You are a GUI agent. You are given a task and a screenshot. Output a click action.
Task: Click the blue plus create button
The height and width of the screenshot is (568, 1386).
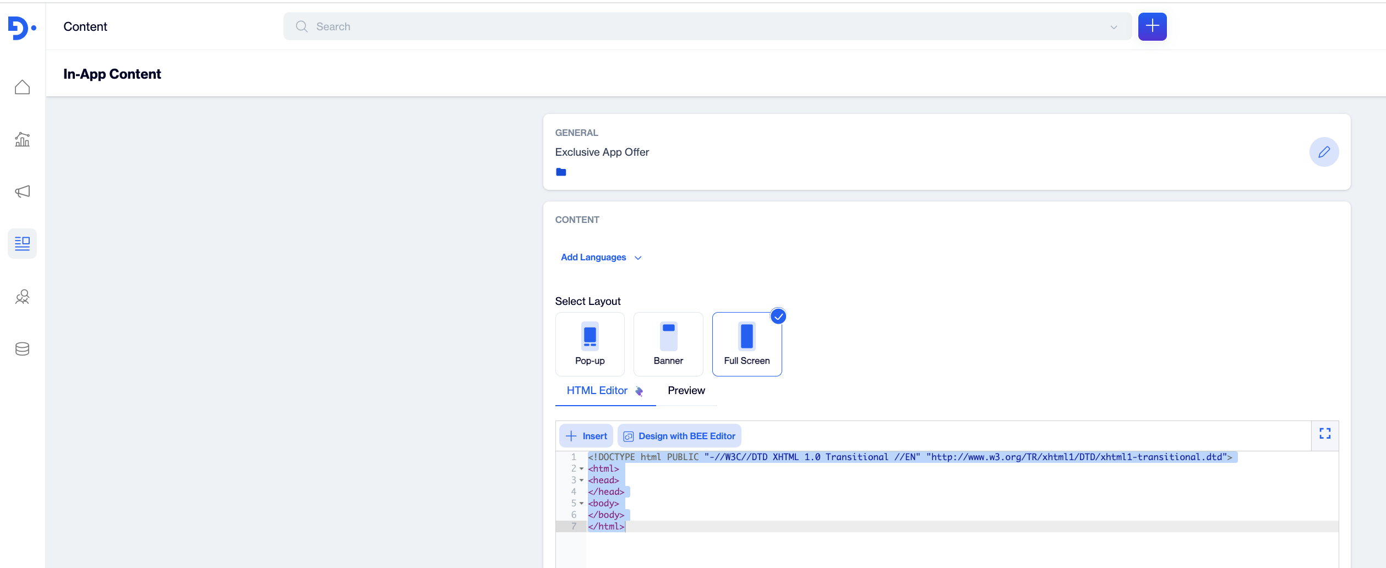[x=1152, y=26]
